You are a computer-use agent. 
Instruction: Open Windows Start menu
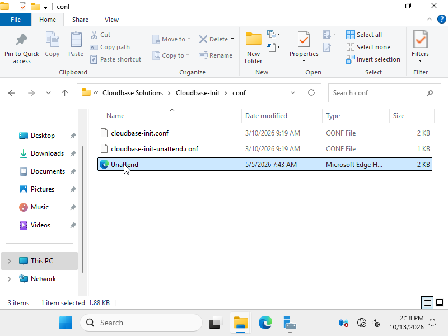click(x=66, y=323)
